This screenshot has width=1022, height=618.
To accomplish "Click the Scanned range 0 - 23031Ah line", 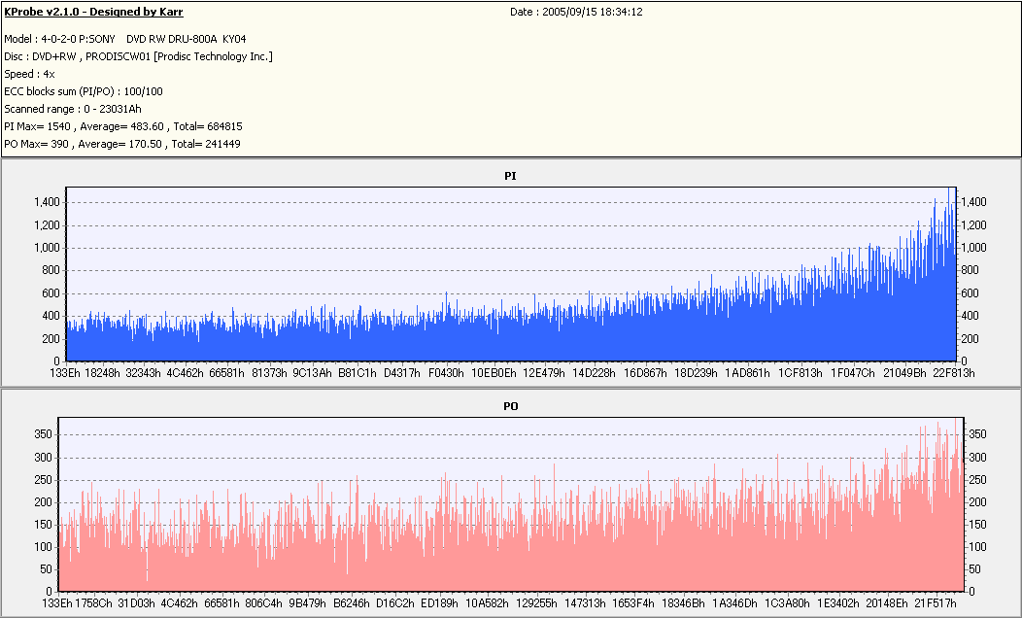I will coord(72,109).
